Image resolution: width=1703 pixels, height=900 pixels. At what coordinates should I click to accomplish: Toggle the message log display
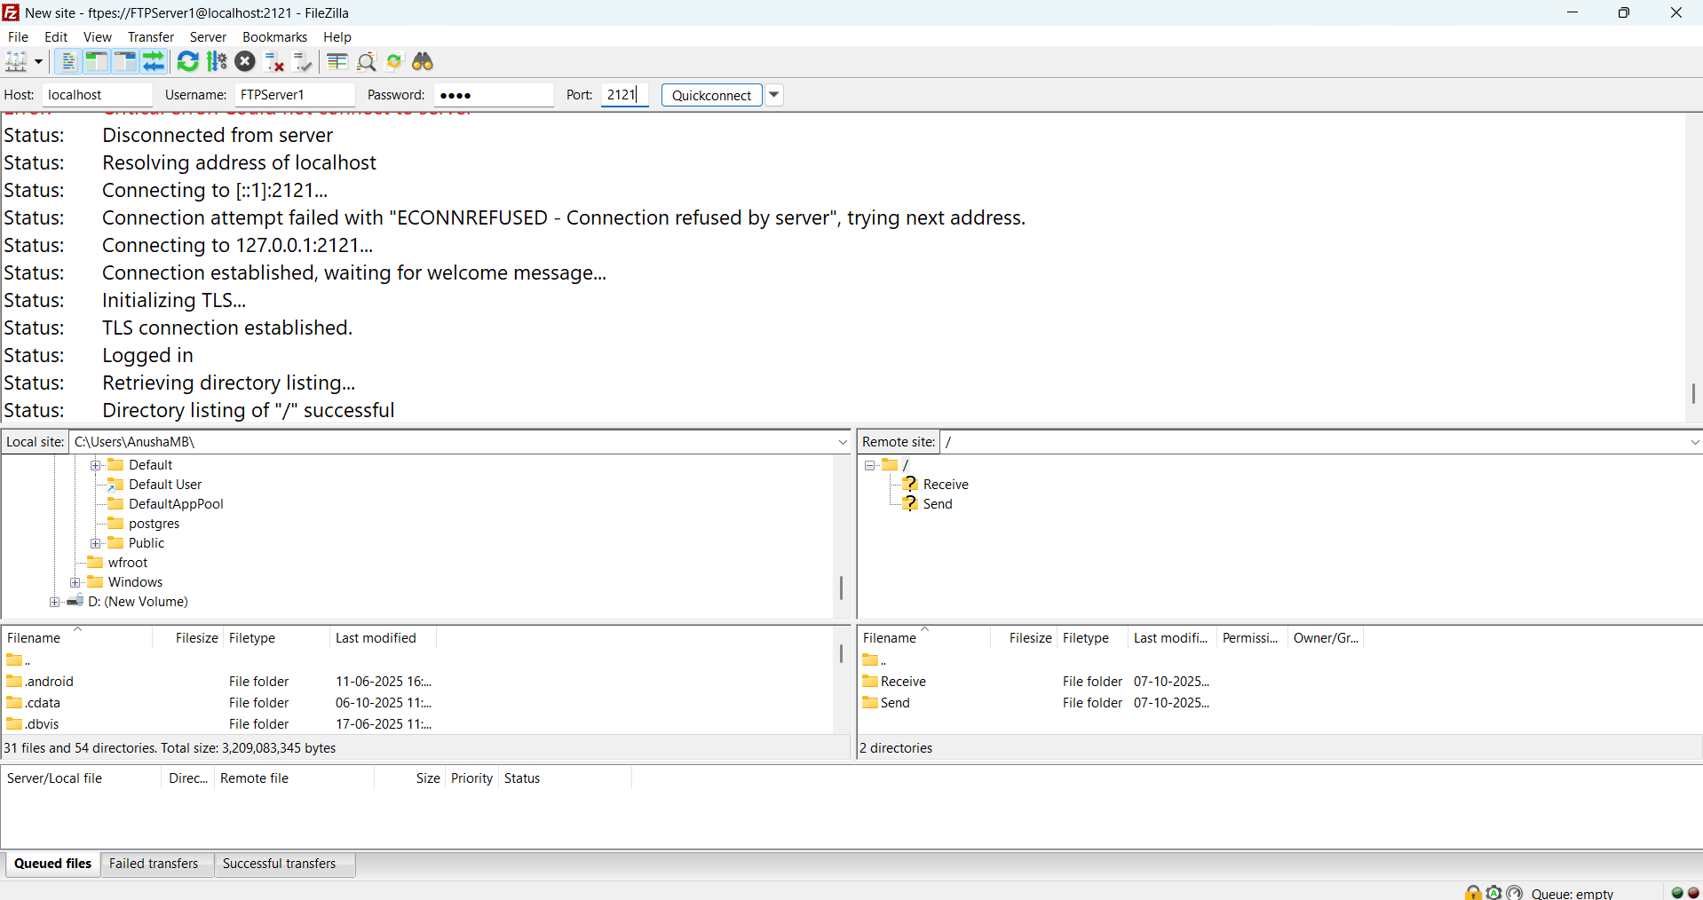(x=67, y=61)
